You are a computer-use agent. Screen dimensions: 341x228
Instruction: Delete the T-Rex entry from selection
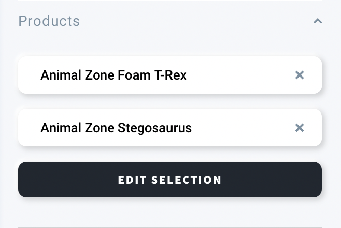(x=300, y=75)
